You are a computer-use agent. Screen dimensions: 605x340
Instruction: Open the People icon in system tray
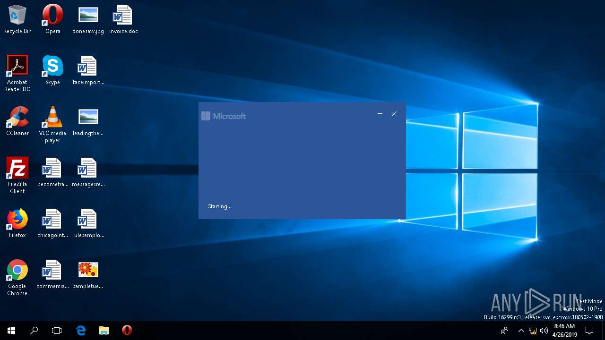(504, 331)
